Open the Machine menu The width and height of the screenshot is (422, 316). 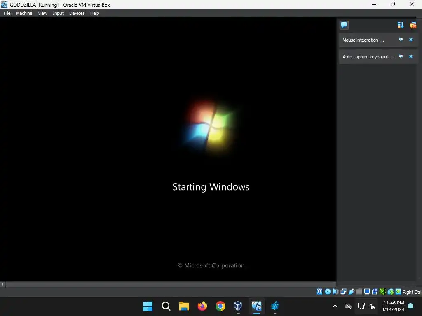(x=24, y=13)
